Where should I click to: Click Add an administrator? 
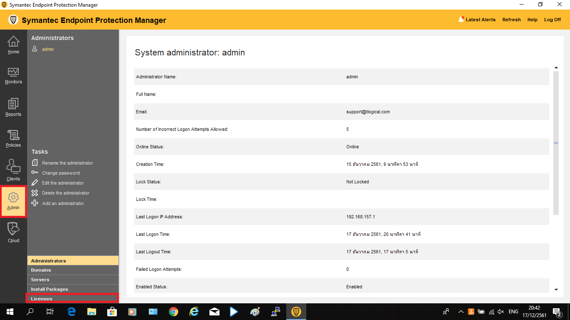pos(63,203)
